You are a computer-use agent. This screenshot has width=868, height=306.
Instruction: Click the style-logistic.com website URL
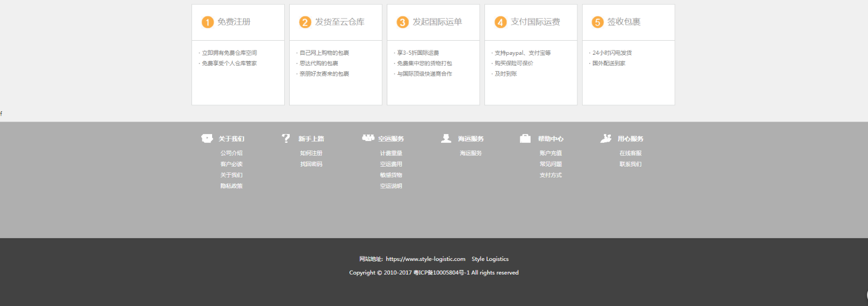tap(425, 259)
